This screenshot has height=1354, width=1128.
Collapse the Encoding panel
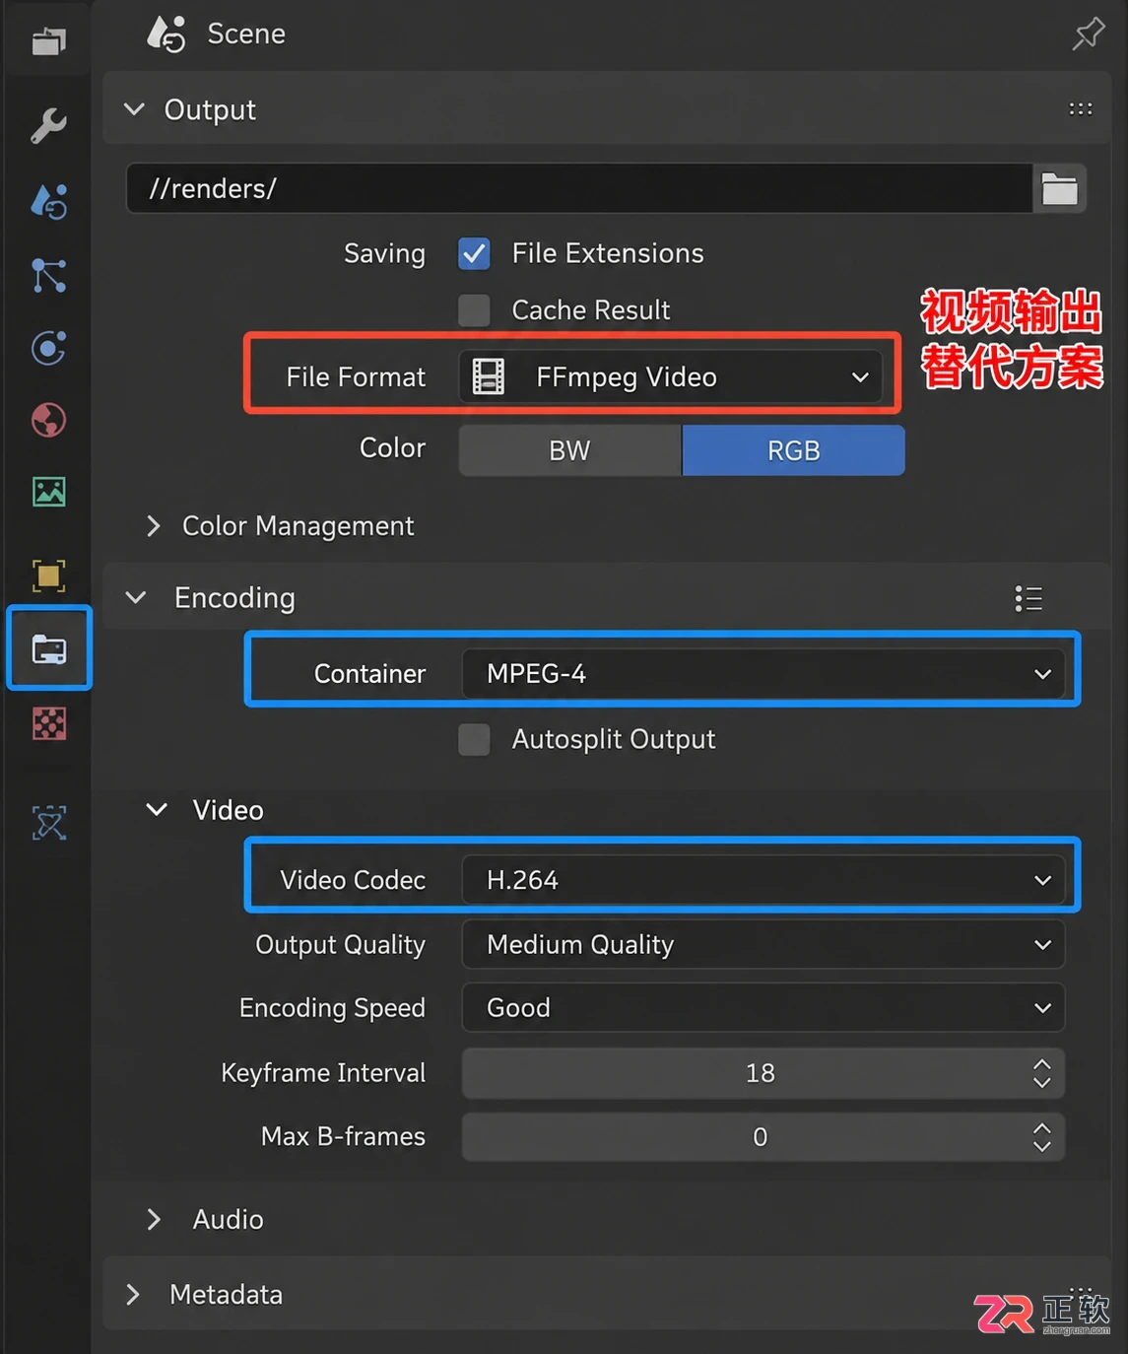pyautogui.click(x=136, y=598)
